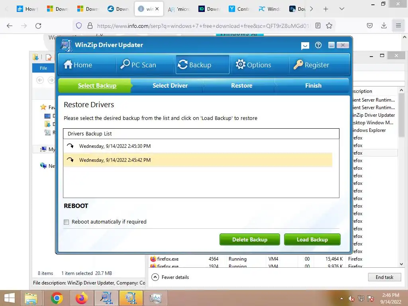Open File Explorer from the taskbar
408x306 pixels.
click(31, 298)
